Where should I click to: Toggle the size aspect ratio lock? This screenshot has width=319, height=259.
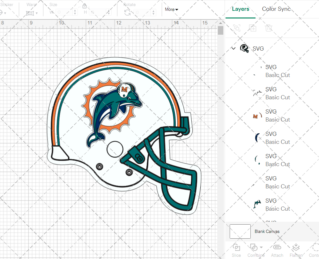coord(85,6)
